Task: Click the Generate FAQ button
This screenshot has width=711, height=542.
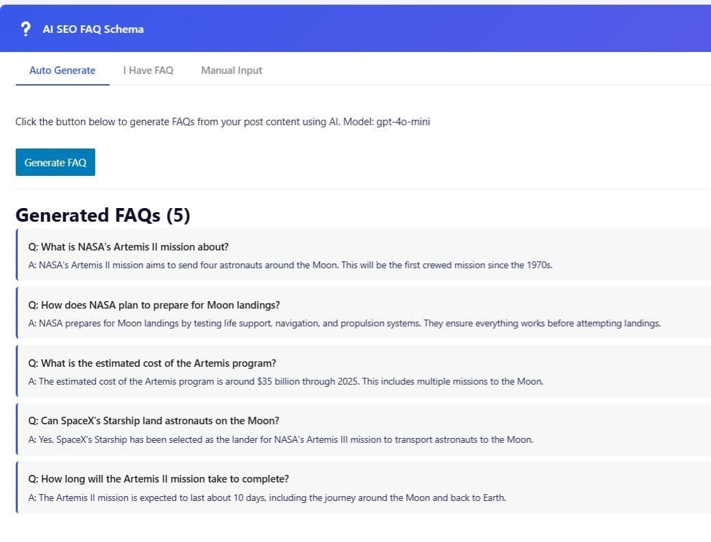Action: [x=55, y=162]
